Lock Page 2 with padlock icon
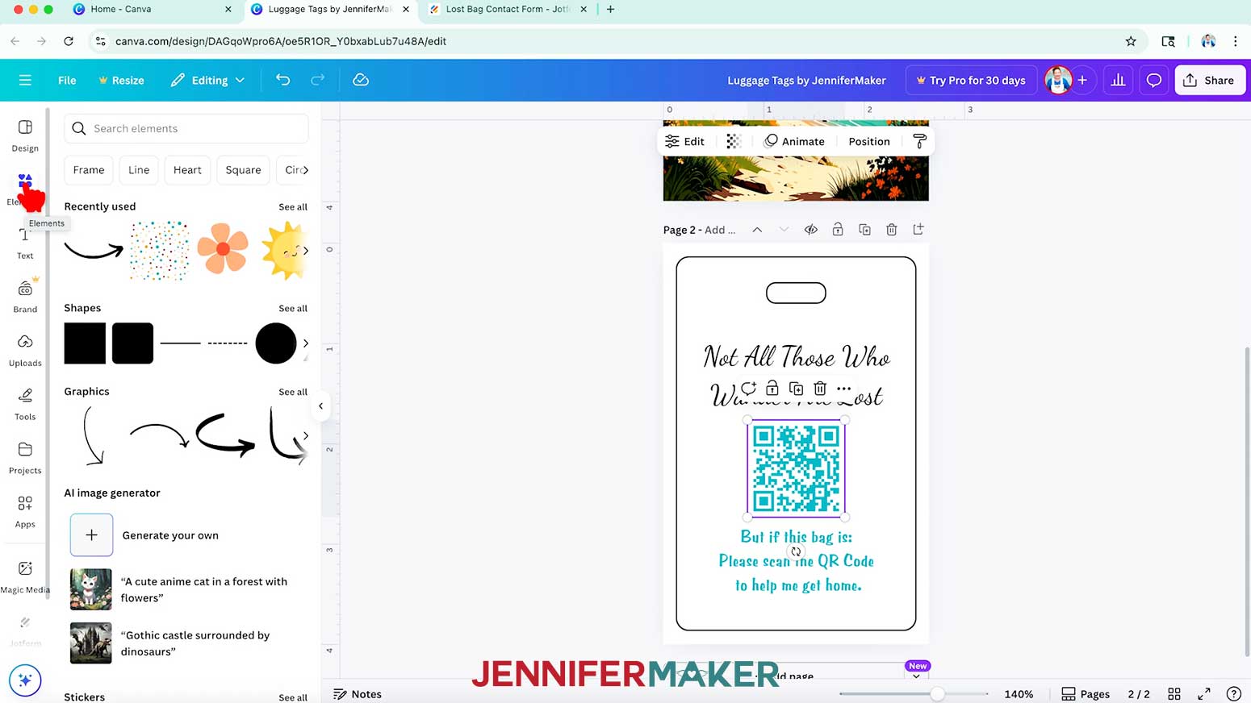 [x=838, y=230]
